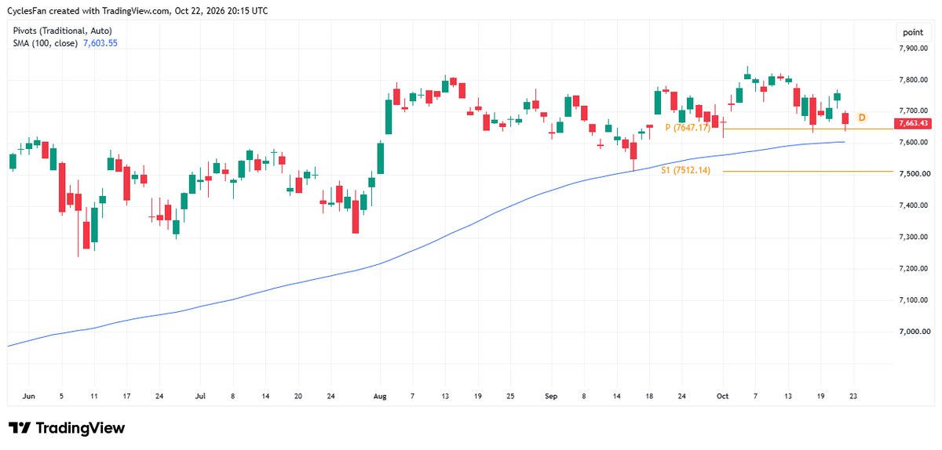Click the 23 date label on the time axis

(x=853, y=397)
